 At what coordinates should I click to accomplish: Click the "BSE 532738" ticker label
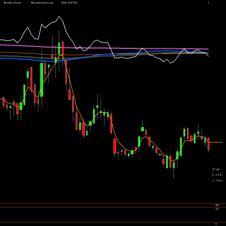(69, 3)
